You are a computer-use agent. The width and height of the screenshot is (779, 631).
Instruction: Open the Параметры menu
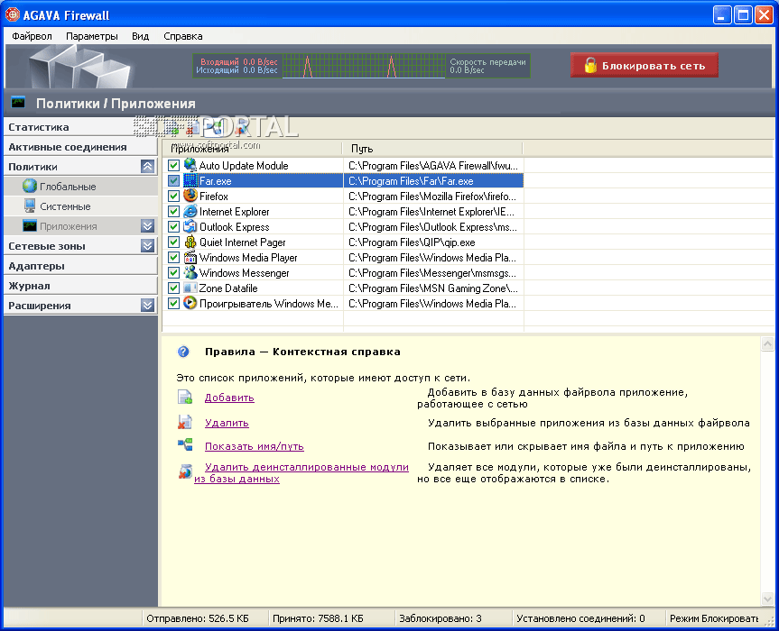pos(91,36)
